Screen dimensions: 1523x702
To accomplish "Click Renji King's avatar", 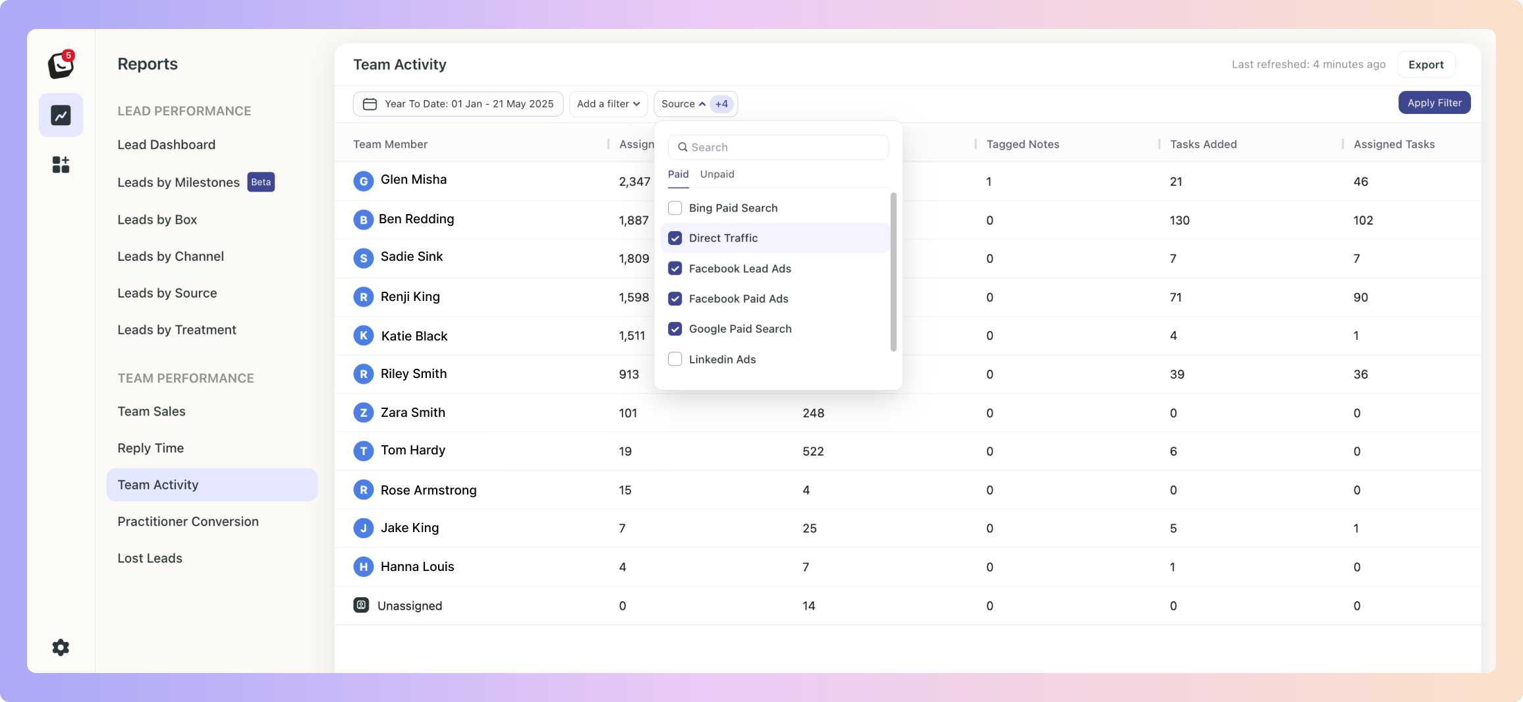I will pos(364,297).
